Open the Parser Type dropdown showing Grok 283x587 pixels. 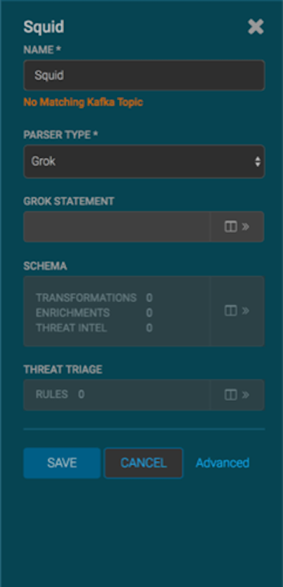click(x=144, y=162)
